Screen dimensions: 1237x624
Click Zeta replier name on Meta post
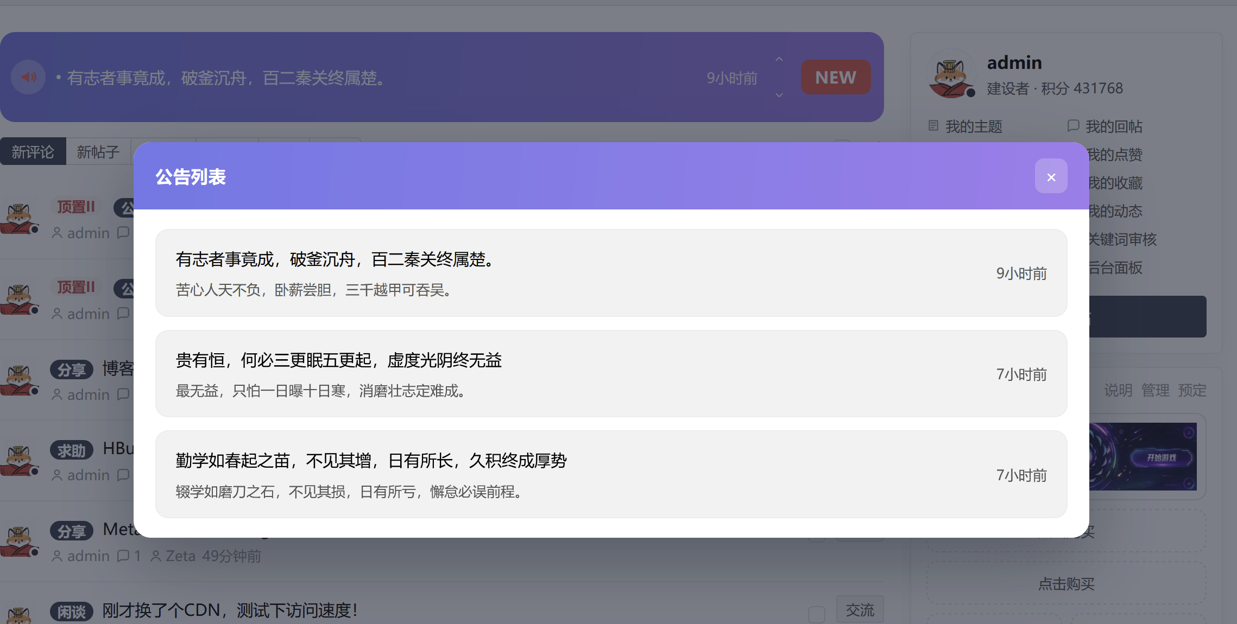click(180, 556)
